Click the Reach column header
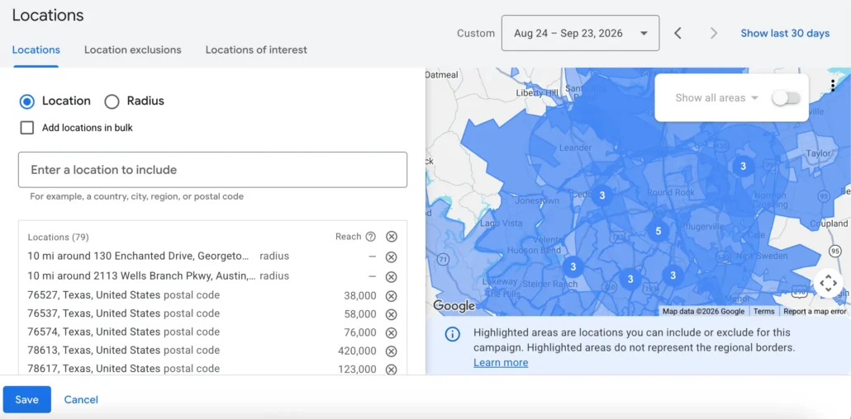This screenshot has width=851, height=419. pyautogui.click(x=348, y=237)
